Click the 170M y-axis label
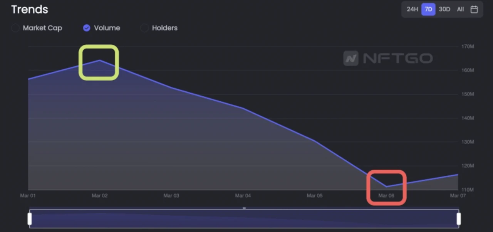493x232 pixels. (x=467, y=47)
